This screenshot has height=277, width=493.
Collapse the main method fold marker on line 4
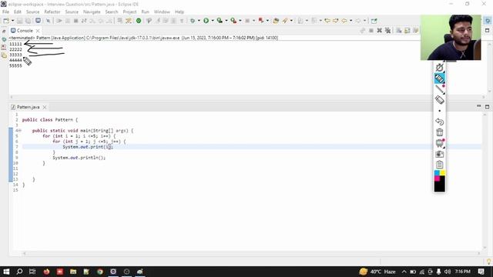coord(19,130)
